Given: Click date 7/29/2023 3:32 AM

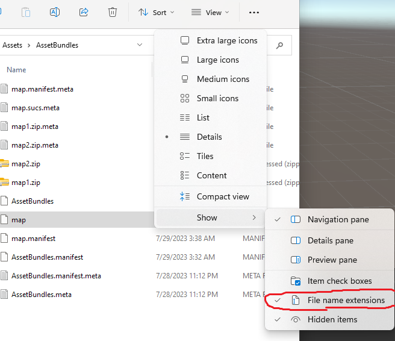Looking at the screenshot, I should [x=185, y=257].
